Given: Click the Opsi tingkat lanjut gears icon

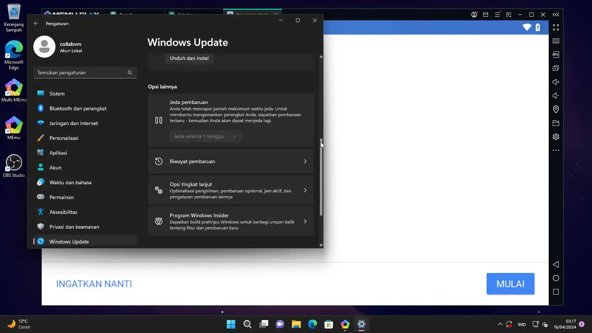Looking at the screenshot, I should 159,190.
